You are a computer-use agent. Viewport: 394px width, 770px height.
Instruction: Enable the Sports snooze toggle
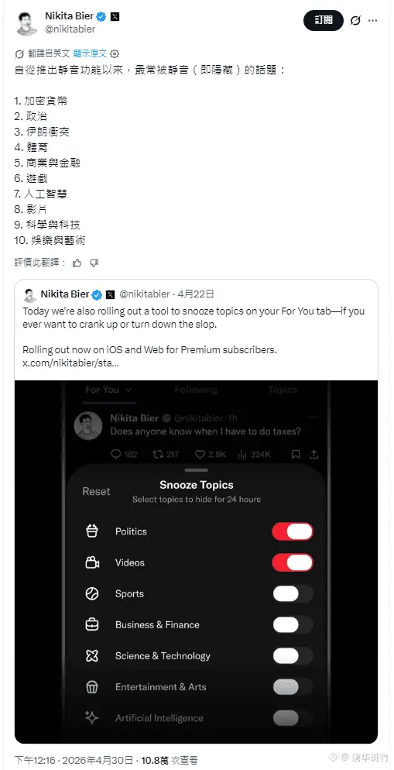(293, 593)
